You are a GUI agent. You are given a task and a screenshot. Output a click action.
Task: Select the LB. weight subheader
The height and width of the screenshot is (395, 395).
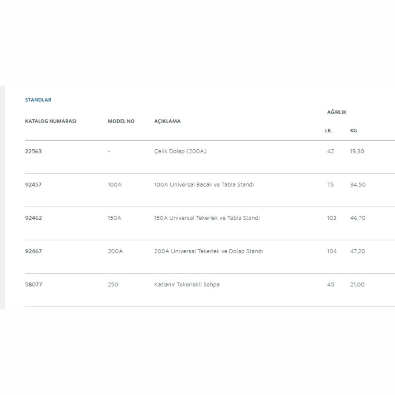(x=328, y=131)
